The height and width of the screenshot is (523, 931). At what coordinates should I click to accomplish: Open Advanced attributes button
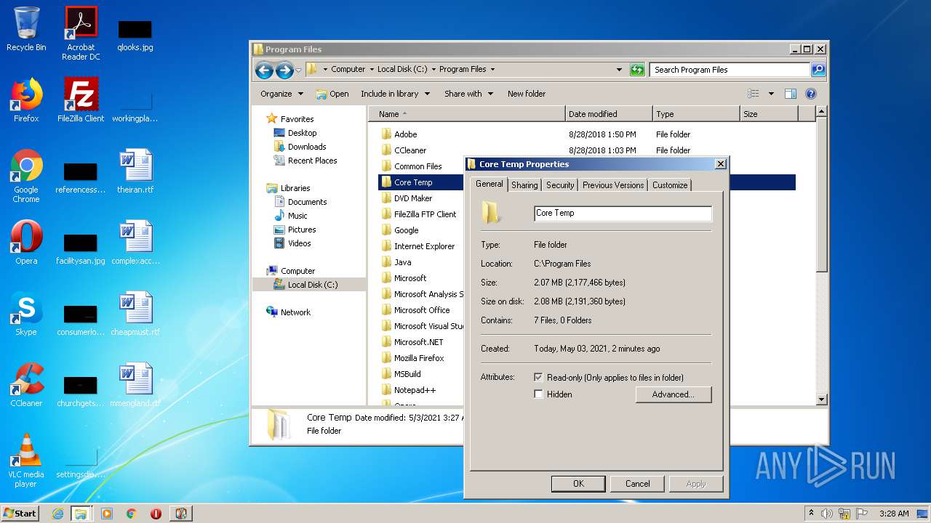[x=674, y=394]
